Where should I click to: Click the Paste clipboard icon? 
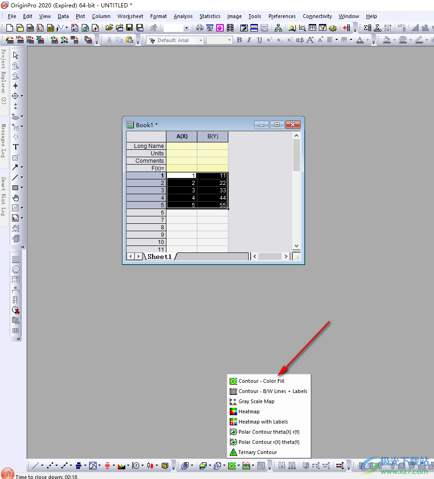point(129,40)
